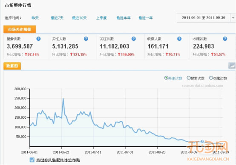The width and height of the screenshot is (236, 165).
Task: Click the 5,131,285 value
Action: click(65, 46)
